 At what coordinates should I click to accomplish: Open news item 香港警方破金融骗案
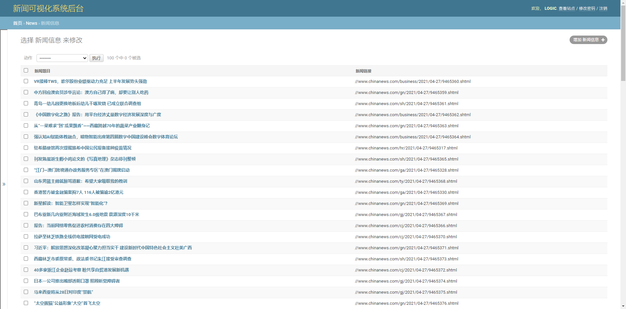click(79, 192)
